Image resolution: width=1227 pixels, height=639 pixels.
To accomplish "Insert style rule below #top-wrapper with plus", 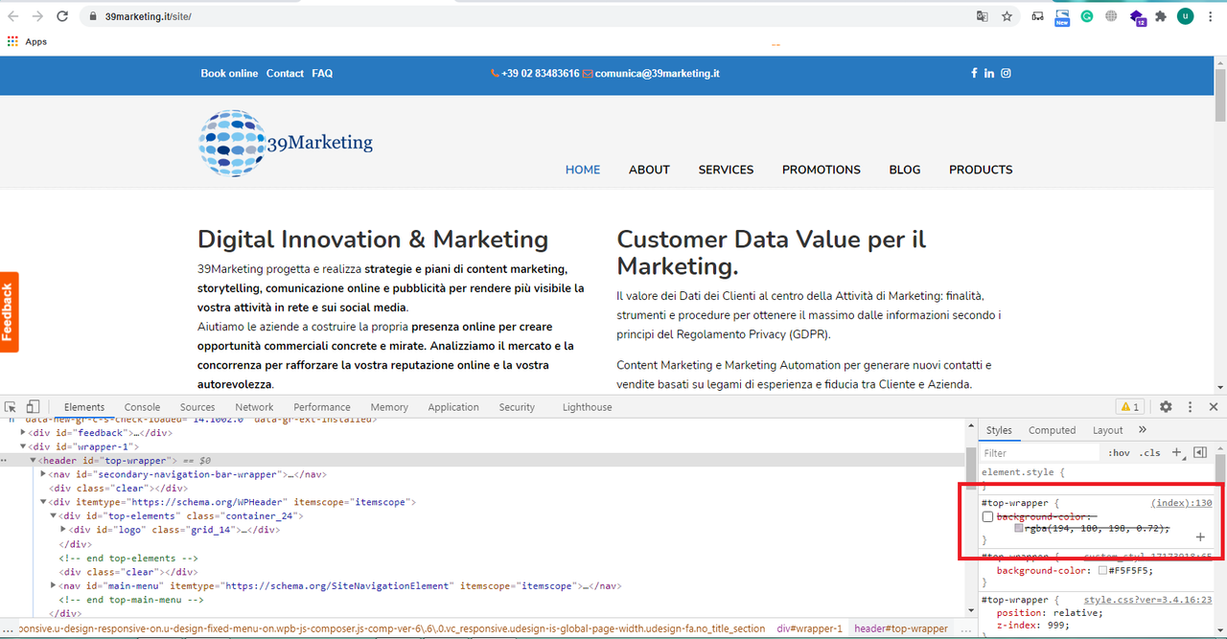I will 1200,537.
